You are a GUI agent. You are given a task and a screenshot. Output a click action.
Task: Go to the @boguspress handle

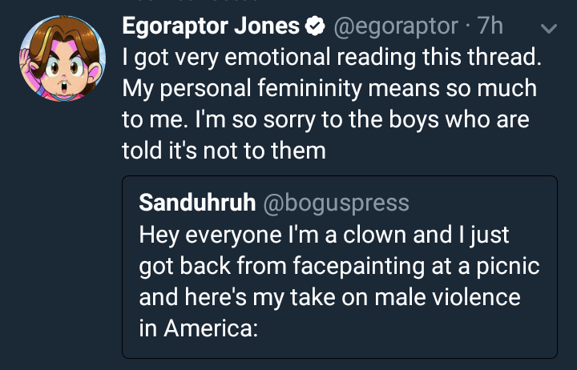335,203
